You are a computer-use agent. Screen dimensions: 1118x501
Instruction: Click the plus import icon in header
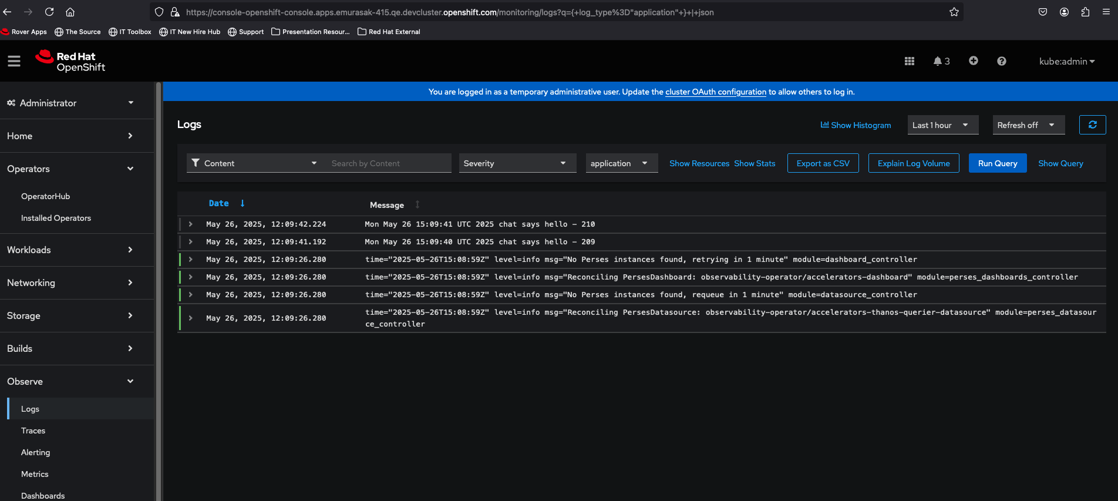point(973,61)
